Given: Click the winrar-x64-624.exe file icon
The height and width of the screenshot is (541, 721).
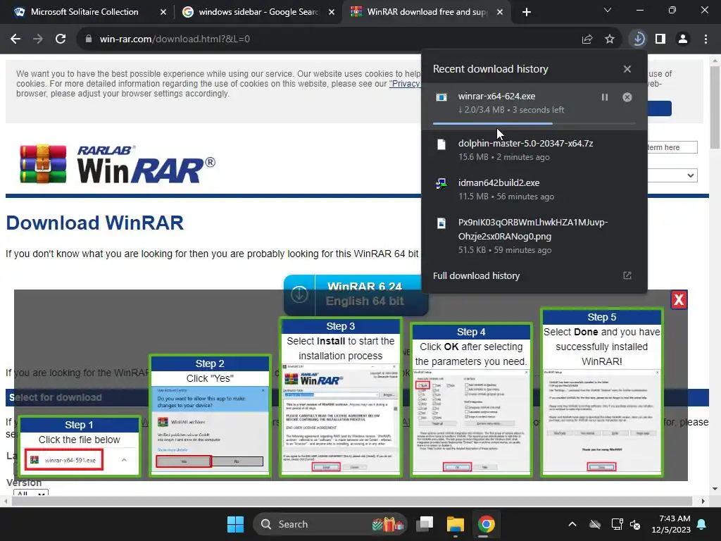Looking at the screenshot, I should 441,97.
